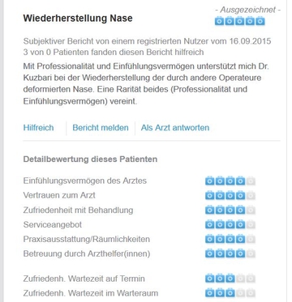292x302 pixels.
Task: Click the Einfühlungsvermögen des Arztes label
Action: (x=85, y=181)
